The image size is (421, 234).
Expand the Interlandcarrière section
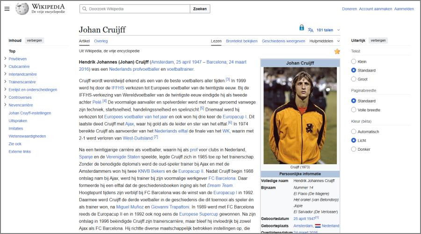(5, 74)
